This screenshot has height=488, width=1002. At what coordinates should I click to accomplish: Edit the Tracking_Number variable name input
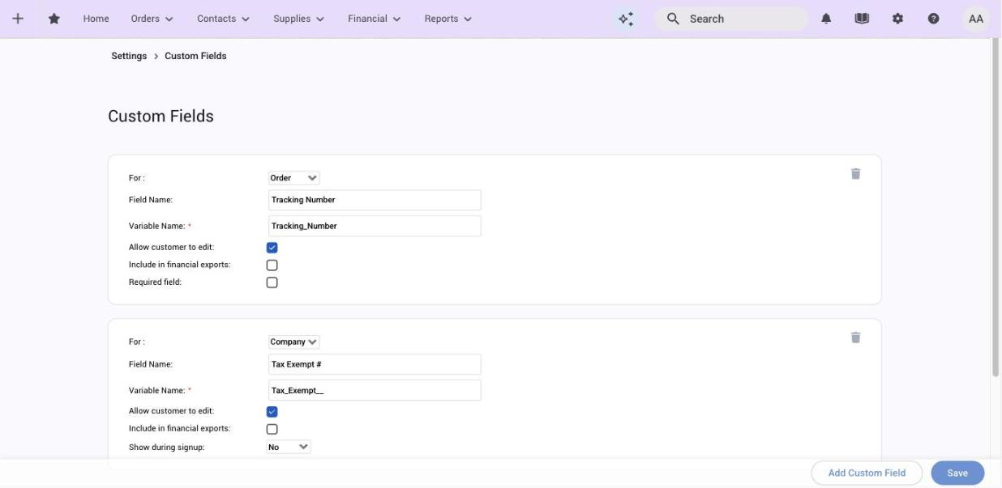(x=375, y=226)
